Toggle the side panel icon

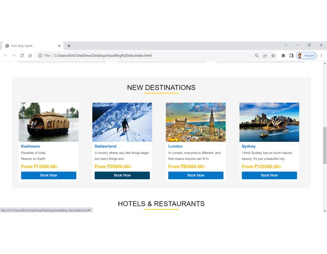pyautogui.click(x=291, y=56)
